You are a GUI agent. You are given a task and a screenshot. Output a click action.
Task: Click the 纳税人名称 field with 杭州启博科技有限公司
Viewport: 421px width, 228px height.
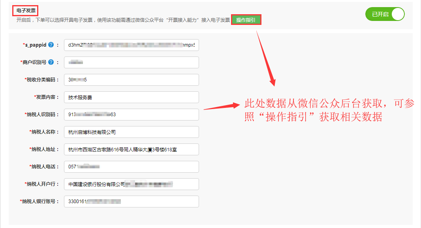point(131,132)
